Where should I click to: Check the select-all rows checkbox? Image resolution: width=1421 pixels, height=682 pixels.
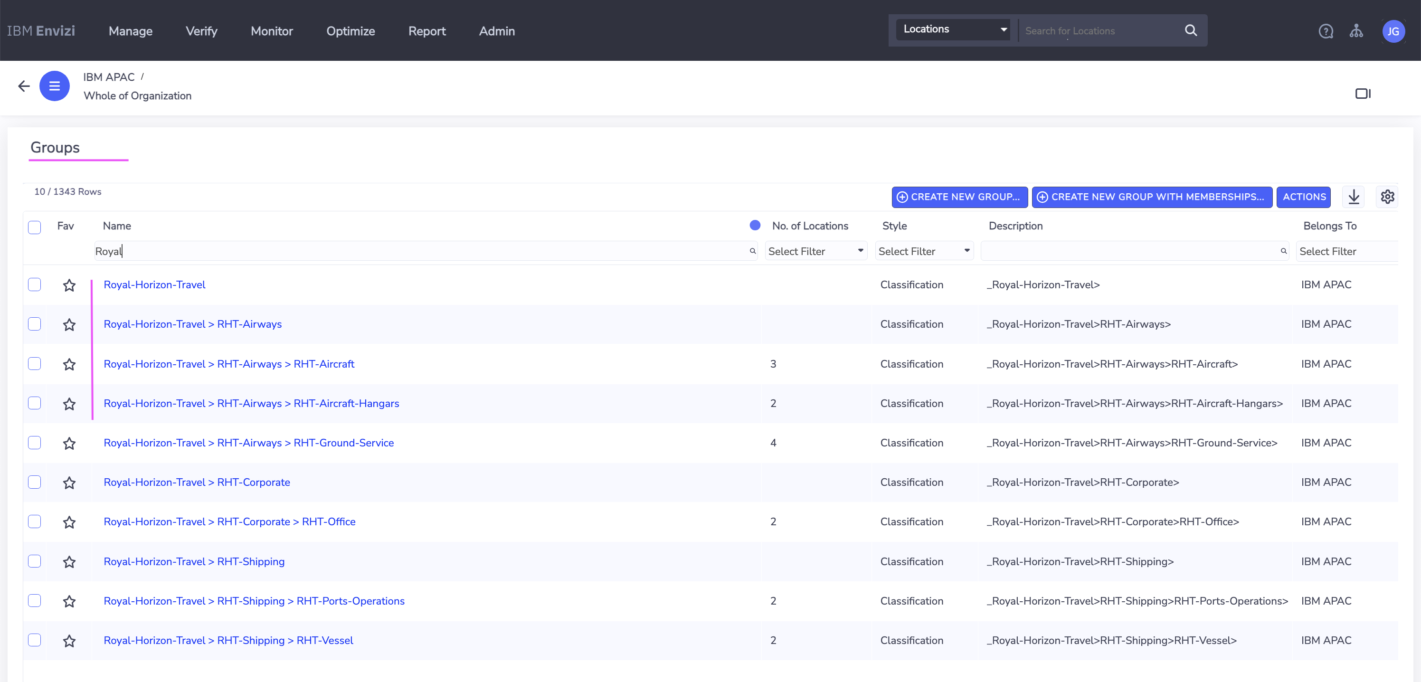[x=34, y=227]
